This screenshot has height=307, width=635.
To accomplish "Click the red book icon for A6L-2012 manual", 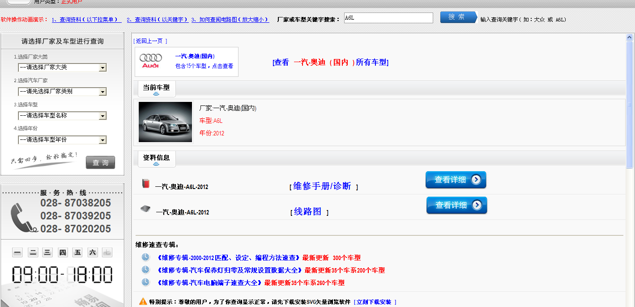I will click(x=145, y=183).
